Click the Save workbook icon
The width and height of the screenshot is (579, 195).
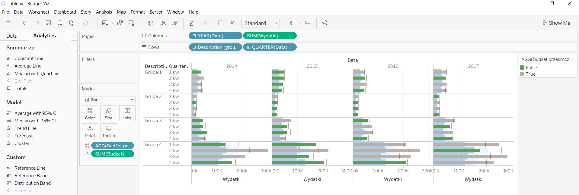(48, 23)
